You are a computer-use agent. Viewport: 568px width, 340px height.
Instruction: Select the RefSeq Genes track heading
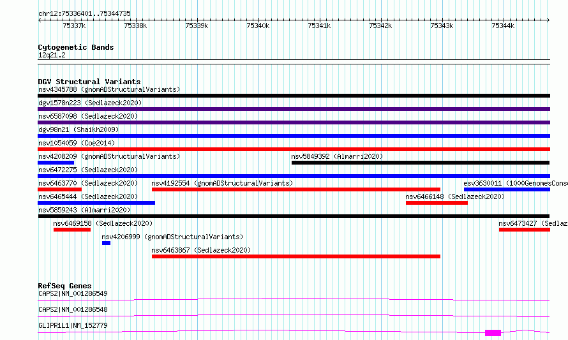point(64,286)
